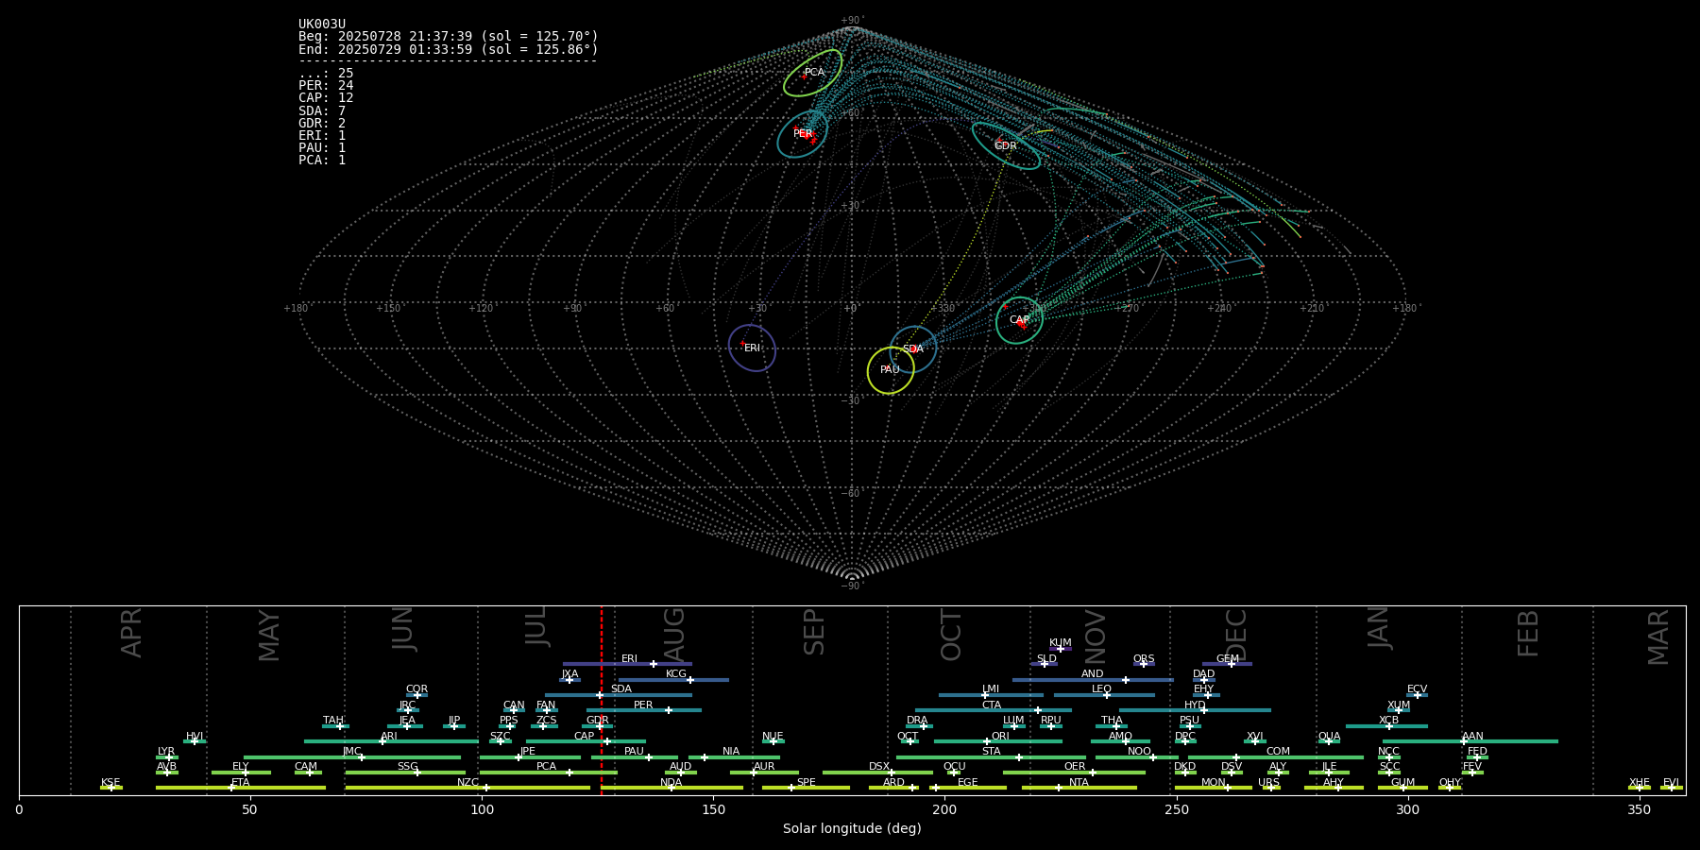Click the '+90' latitude label atop sky map
The width and height of the screenshot is (1700, 850).
[x=851, y=21]
